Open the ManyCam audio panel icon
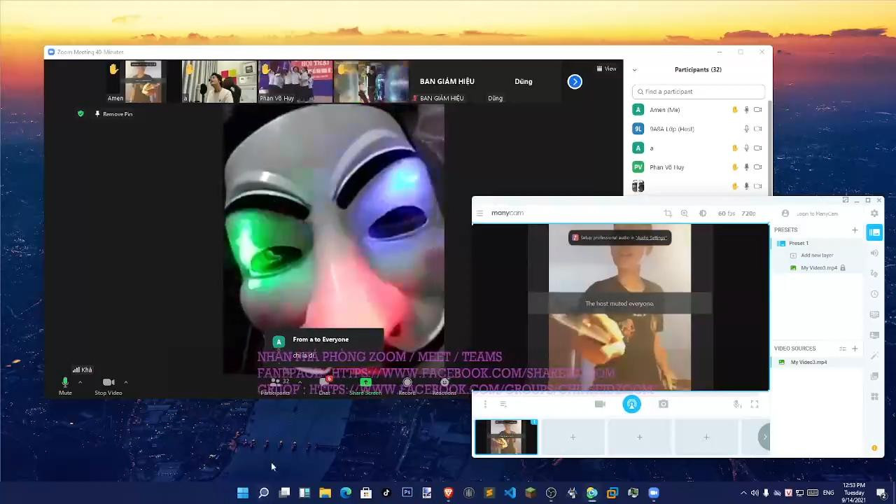 click(x=874, y=253)
